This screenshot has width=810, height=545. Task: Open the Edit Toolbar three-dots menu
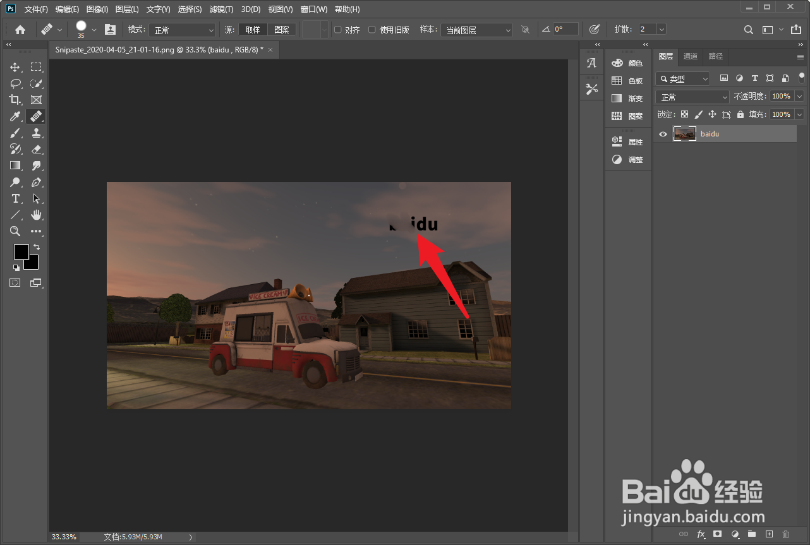click(36, 231)
